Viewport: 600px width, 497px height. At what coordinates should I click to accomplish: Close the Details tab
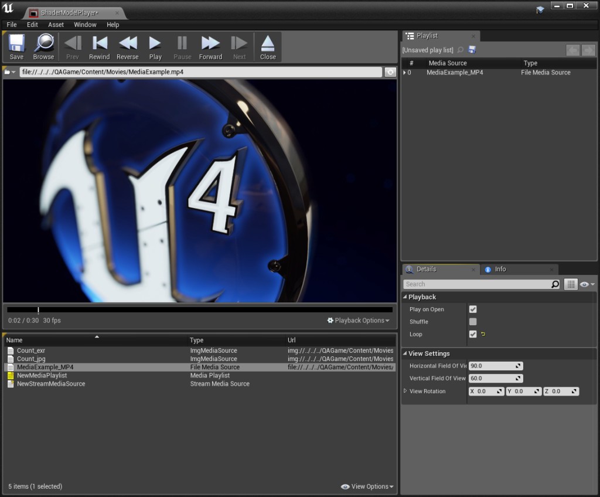point(473,270)
